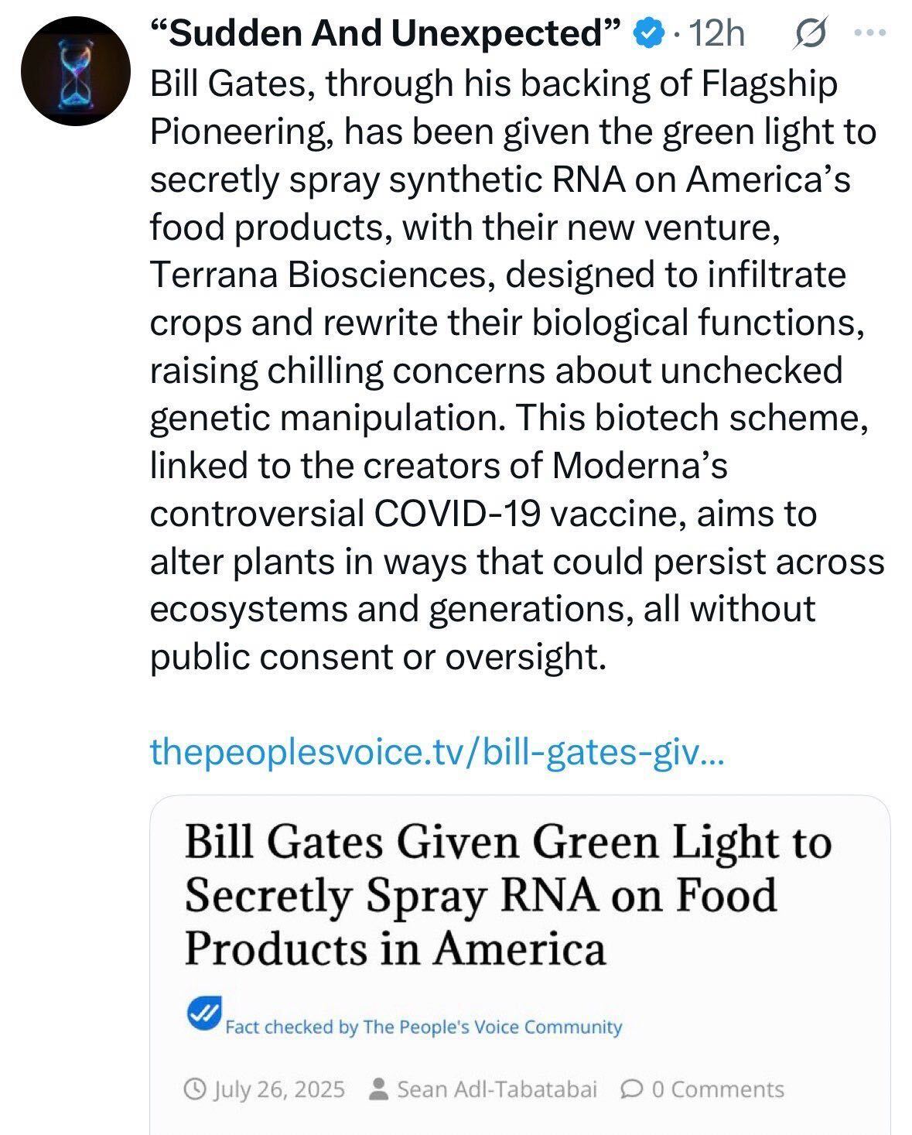Click the blue verified badge
The image size is (912, 1135).
(649, 33)
